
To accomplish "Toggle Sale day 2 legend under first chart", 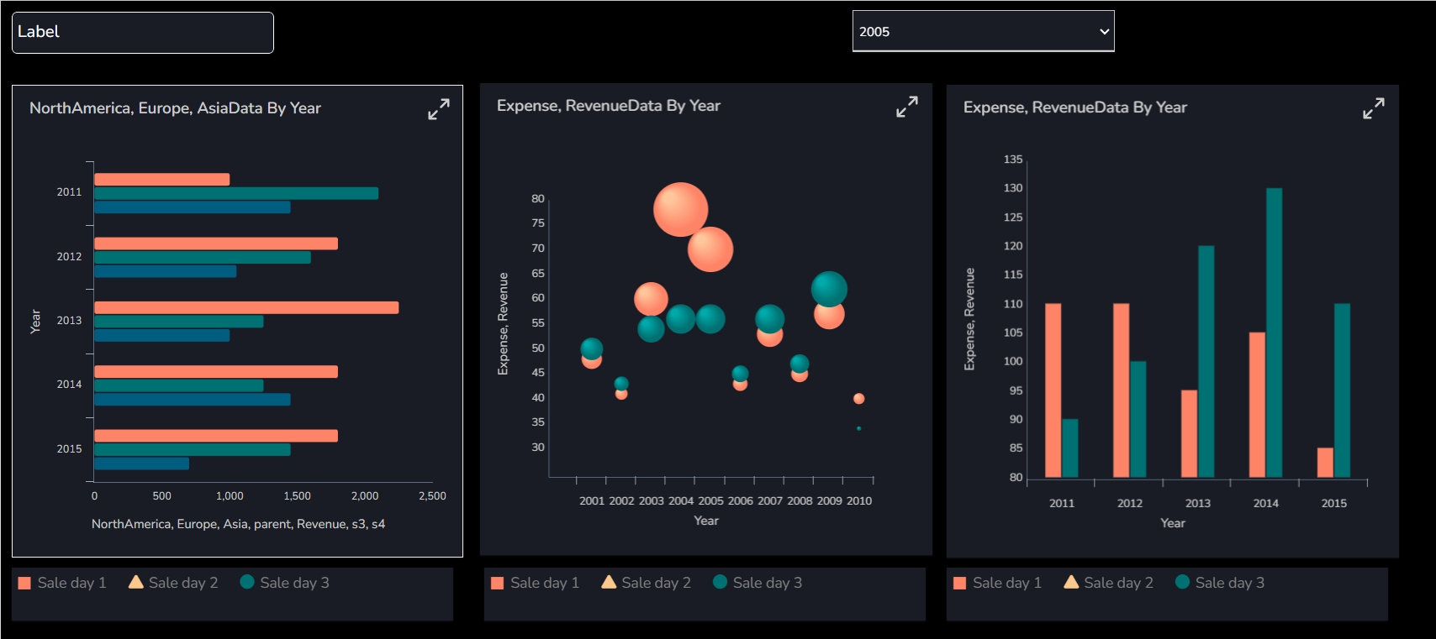I will point(173,583).
